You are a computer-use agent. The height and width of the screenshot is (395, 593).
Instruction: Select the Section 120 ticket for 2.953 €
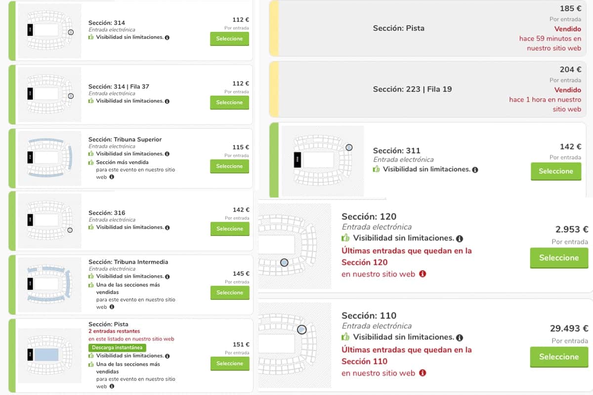559,258
